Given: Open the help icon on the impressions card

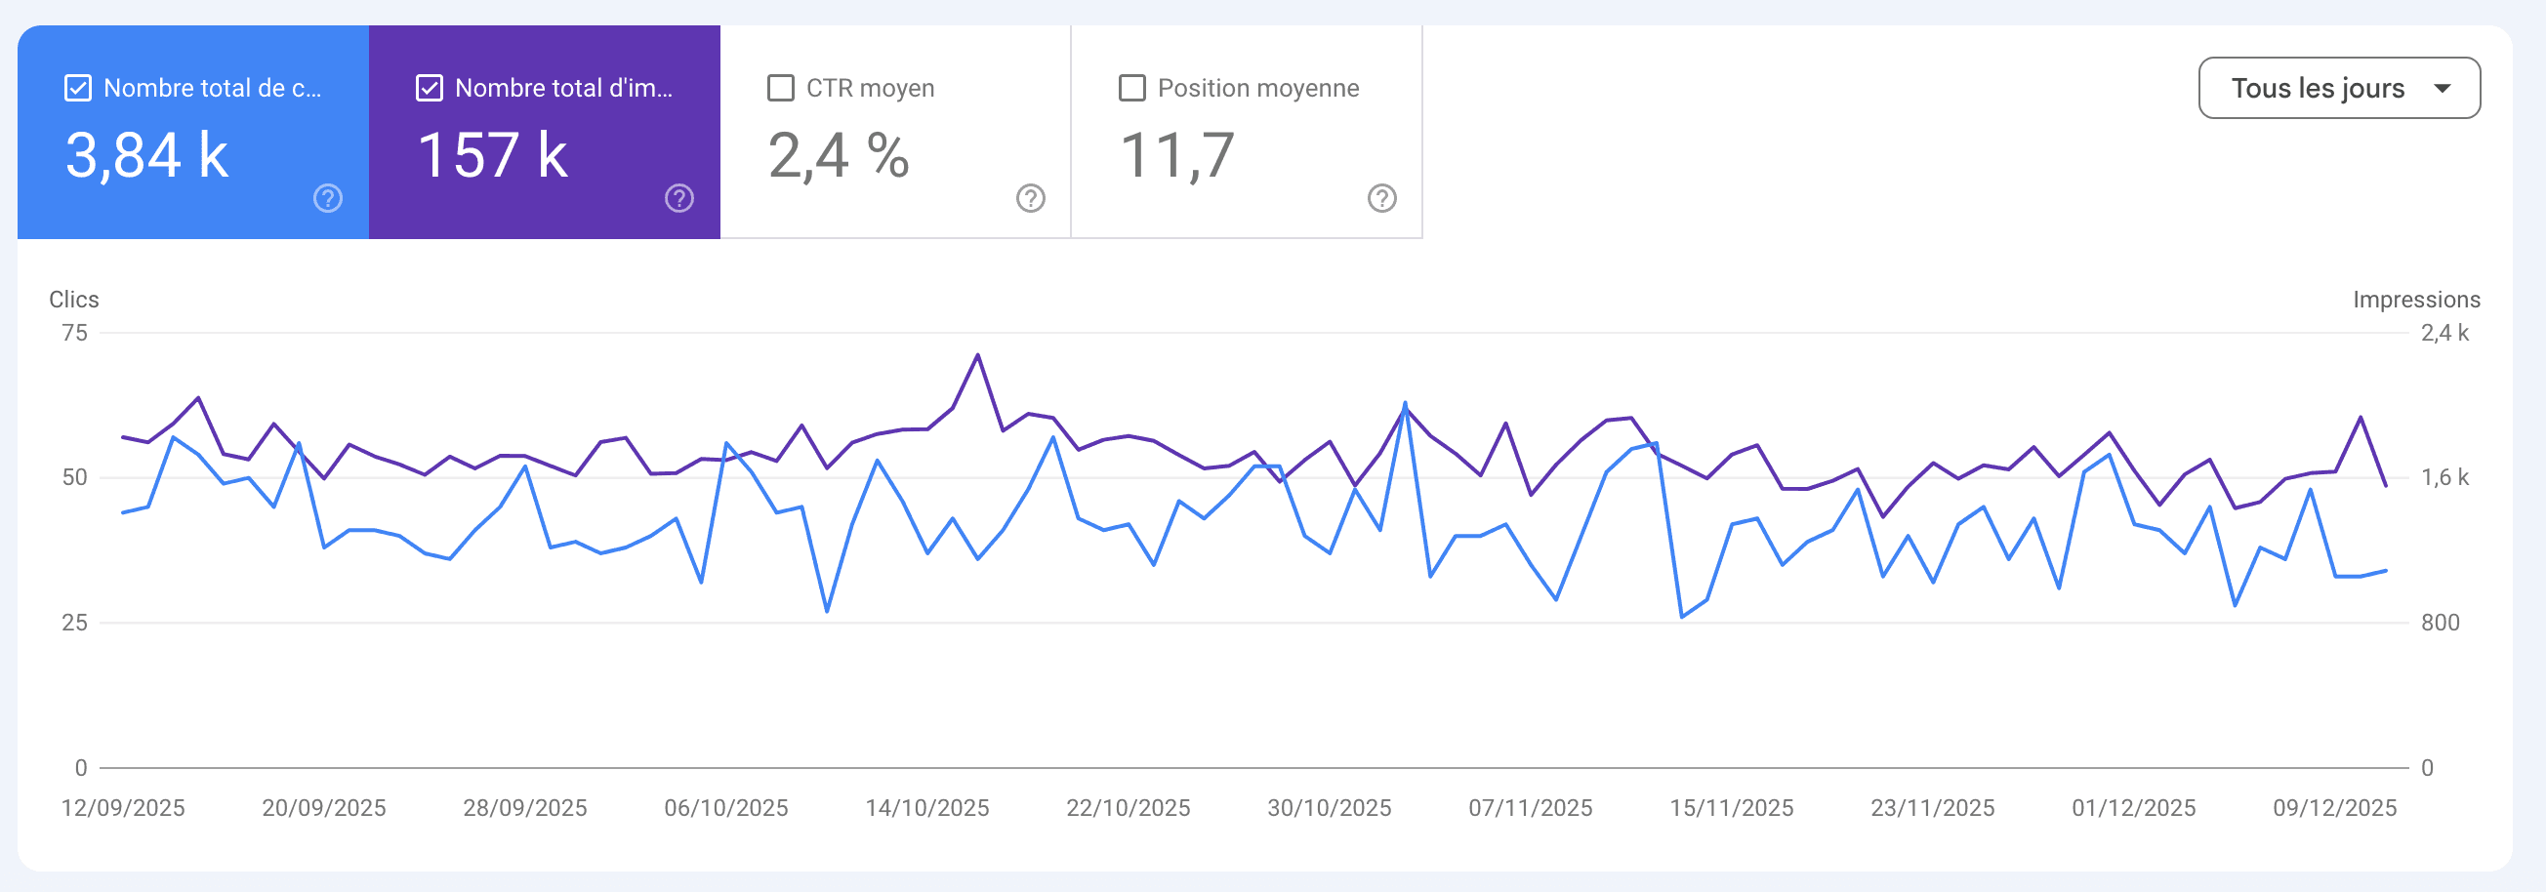Looking at the screenshot, I should click(679, 198).
